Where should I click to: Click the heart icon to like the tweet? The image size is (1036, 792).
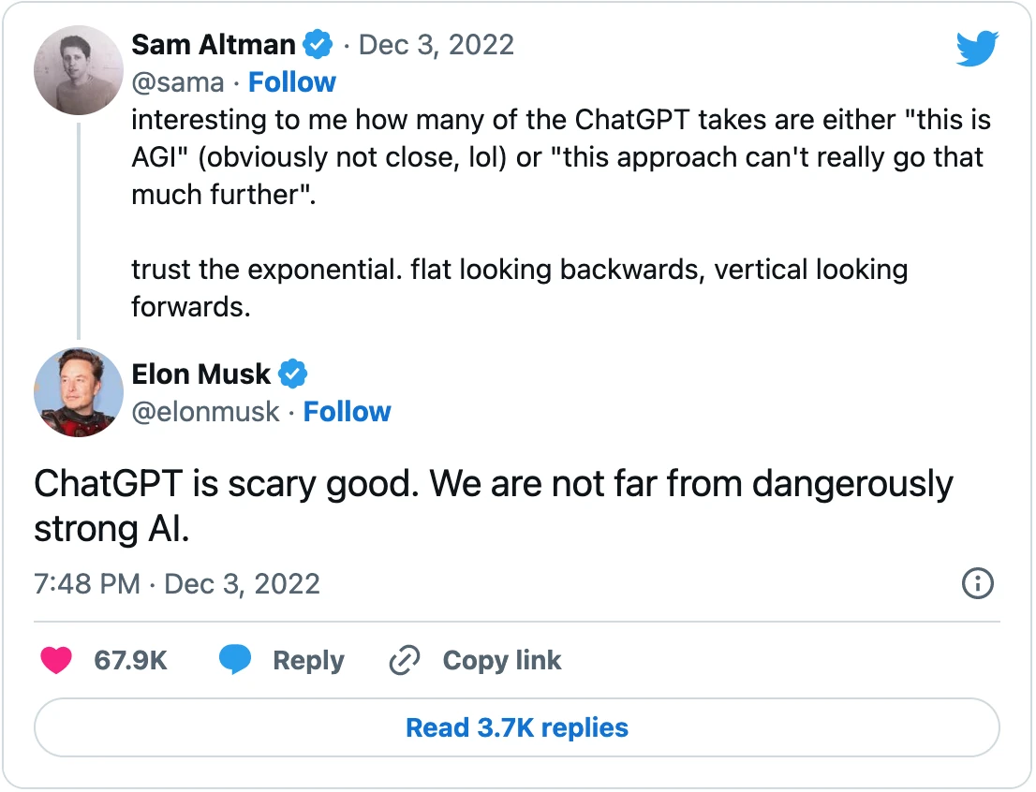56,660
